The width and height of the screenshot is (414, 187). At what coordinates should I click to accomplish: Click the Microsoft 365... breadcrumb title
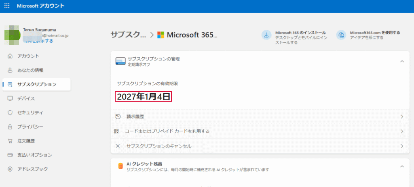click(x=192, y=35)
